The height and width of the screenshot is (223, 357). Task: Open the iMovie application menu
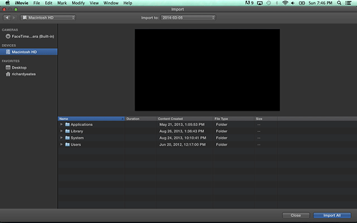pyautogui.click(x=21, y=3)
